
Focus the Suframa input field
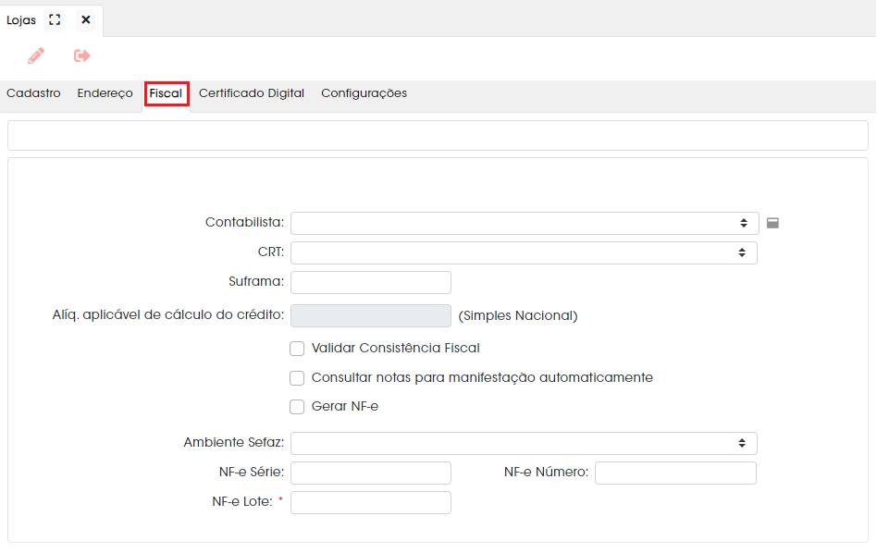pyautogui.click(x=371, y=282)
